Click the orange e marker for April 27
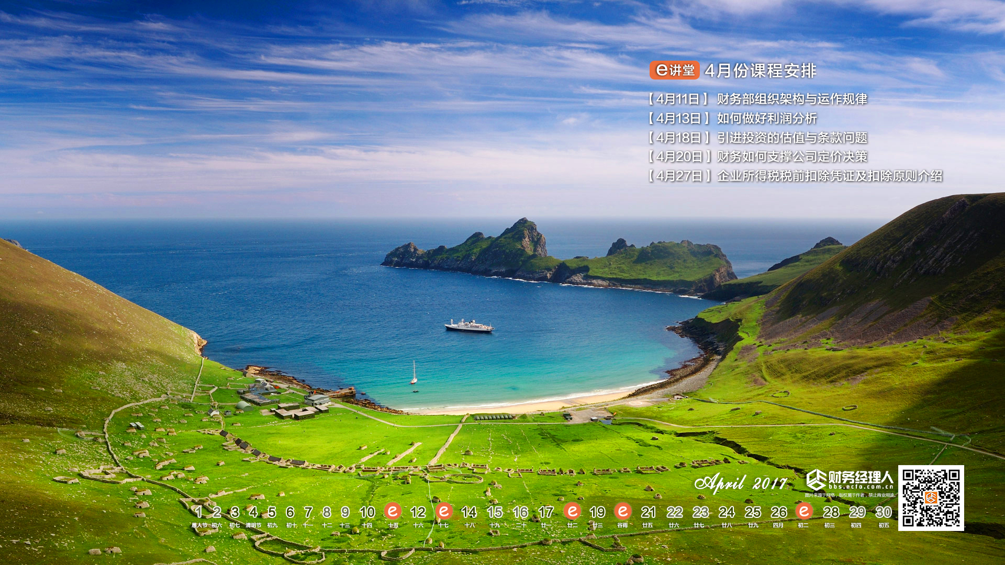The image size is (1005, 565). [804, 511]
